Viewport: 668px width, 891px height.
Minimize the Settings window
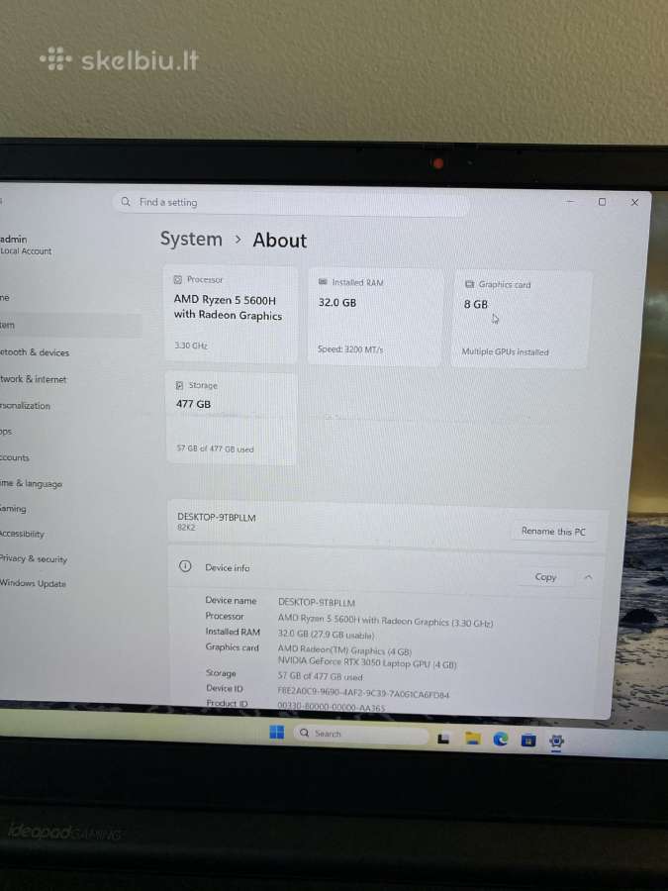click(x=570, y=201)
